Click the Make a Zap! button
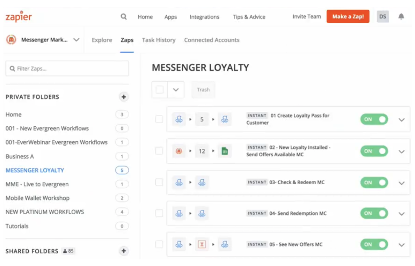 348,16
